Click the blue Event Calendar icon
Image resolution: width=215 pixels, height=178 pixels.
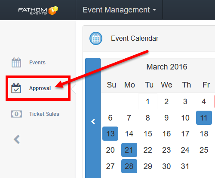tap(96, 38)
